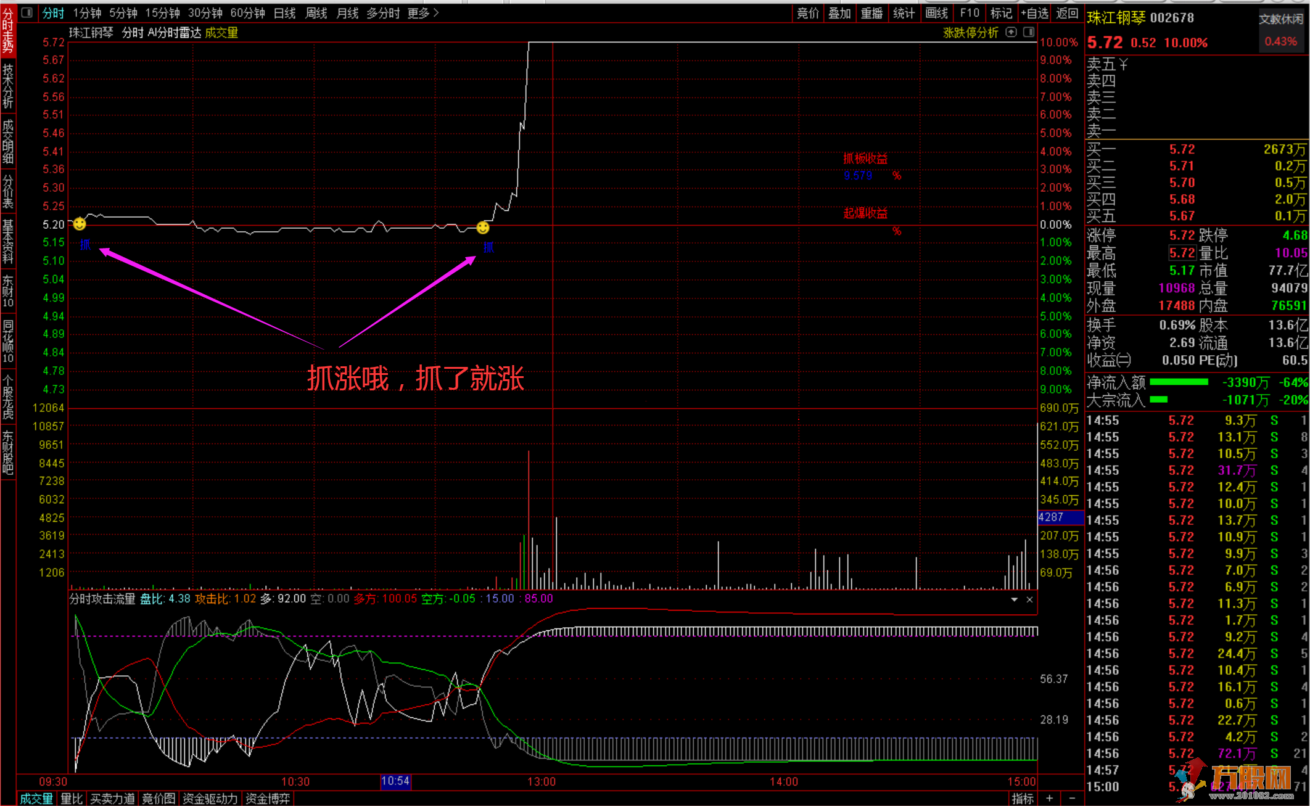Open the 基本资料 side tab

(8, 241)
